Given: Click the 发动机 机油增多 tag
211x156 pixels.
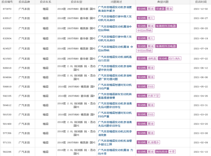Looking at the screenshot, I should pyautogui.click(x=148, y=142).
